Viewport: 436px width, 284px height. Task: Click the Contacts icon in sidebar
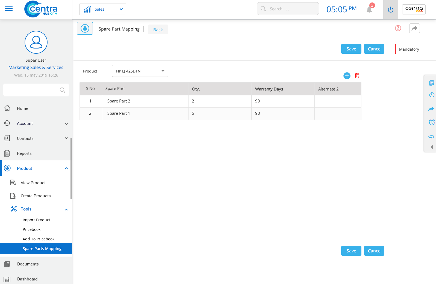click(x=7, y=138)
